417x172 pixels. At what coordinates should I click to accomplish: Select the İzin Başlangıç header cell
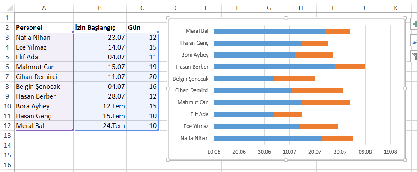coord(100,28)
